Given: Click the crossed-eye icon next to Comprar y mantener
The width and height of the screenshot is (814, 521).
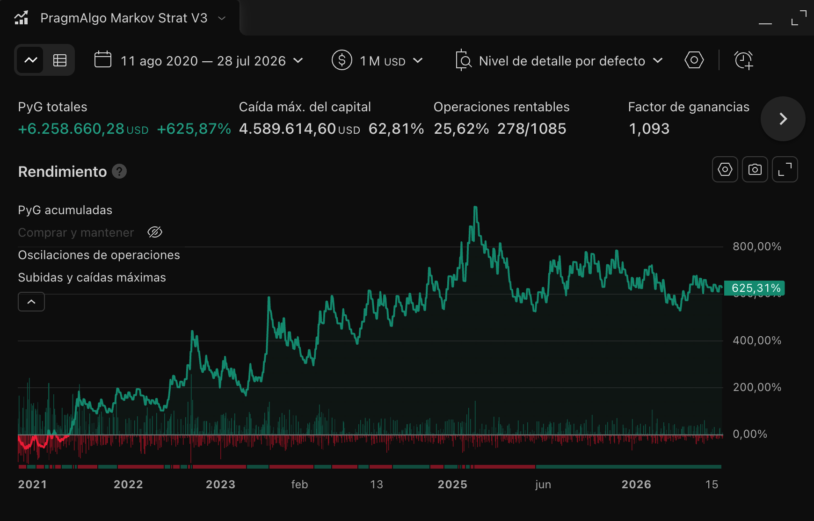Looking at the screenshot, I should [155, 232].
